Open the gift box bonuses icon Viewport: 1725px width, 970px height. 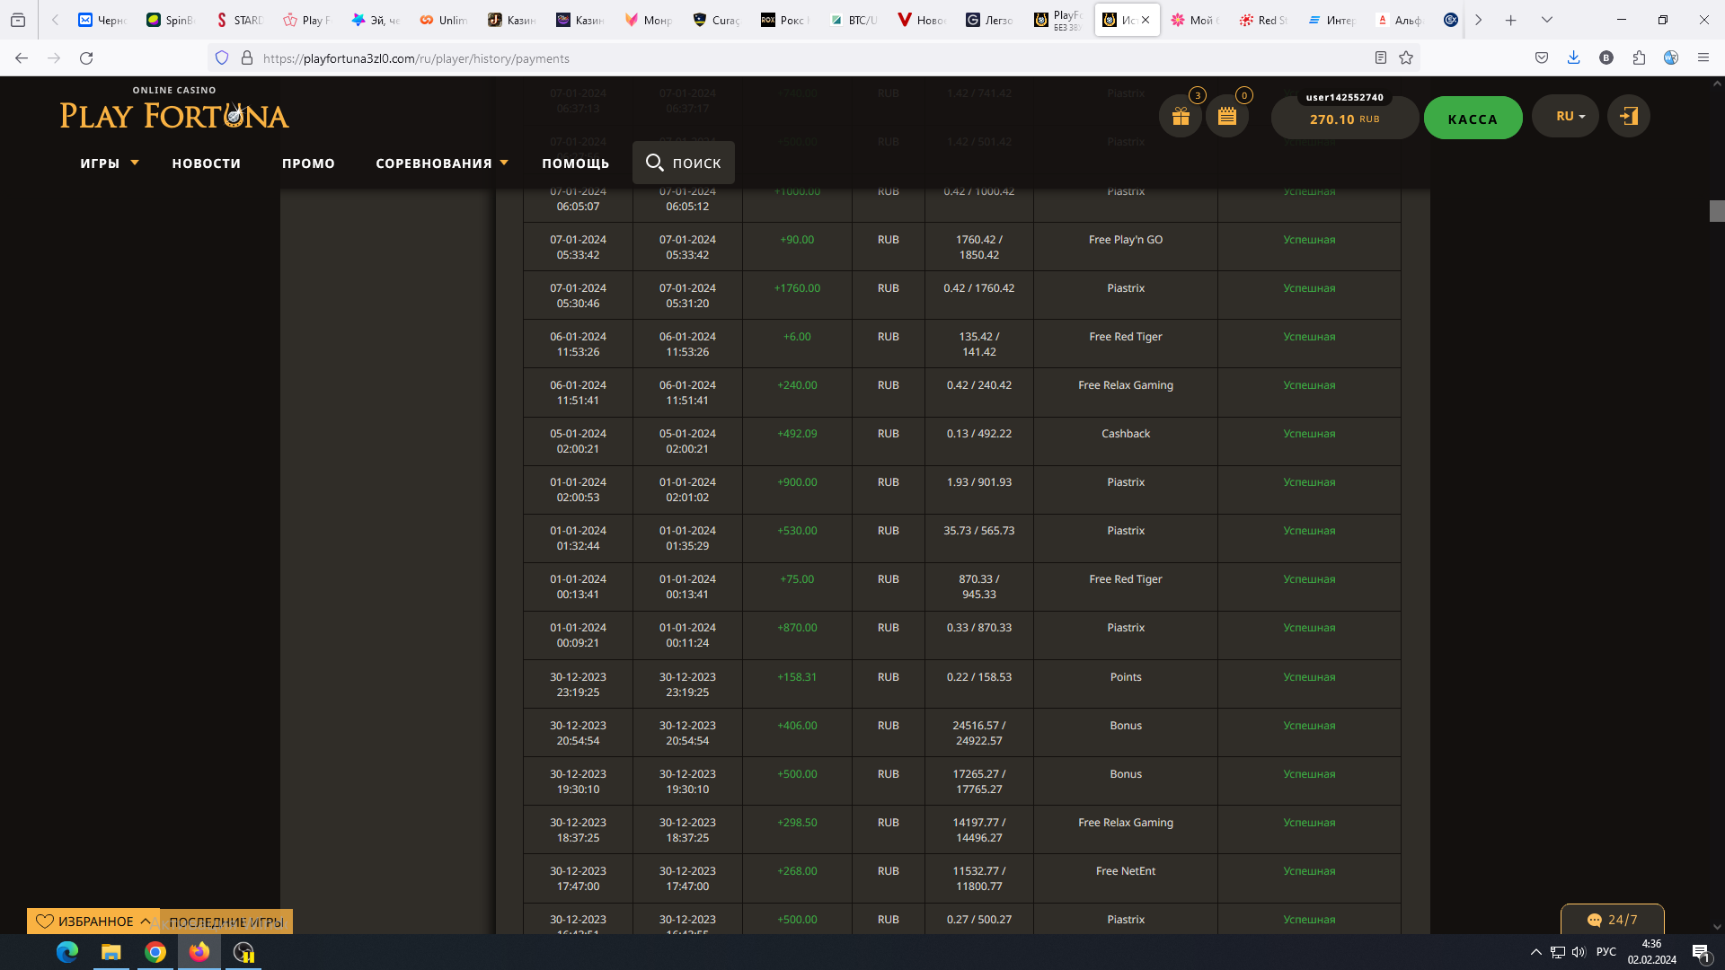[1181, 117]
